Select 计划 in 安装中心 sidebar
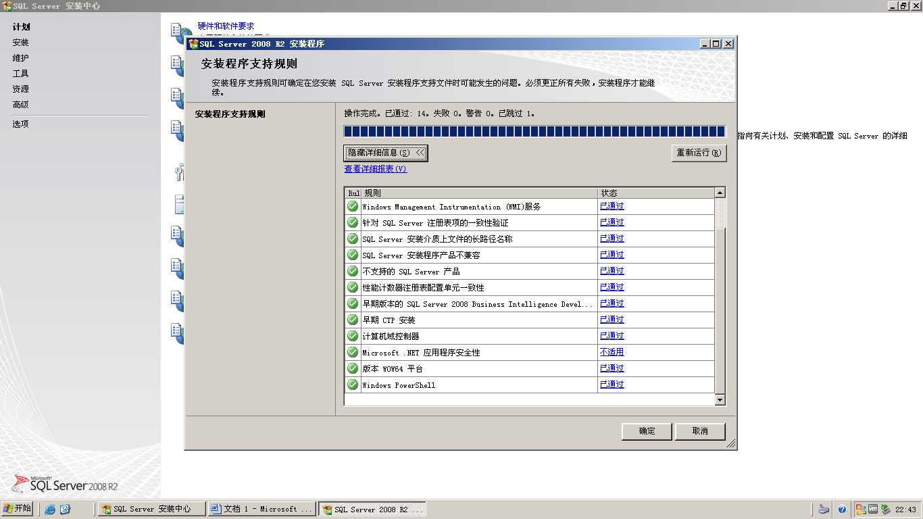 click(21, 27)
